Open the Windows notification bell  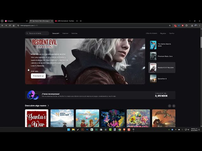[x=199, y=130]
